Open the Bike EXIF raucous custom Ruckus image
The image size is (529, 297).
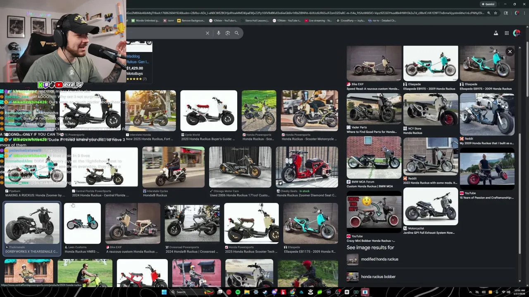[x=133, y=223]
